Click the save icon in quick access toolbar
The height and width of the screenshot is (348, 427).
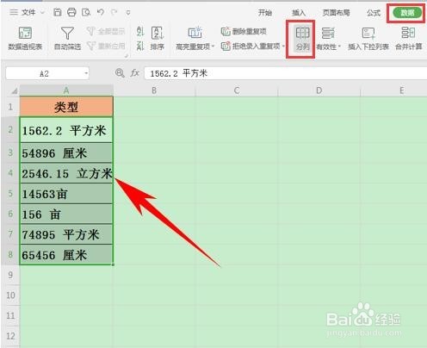58,12
